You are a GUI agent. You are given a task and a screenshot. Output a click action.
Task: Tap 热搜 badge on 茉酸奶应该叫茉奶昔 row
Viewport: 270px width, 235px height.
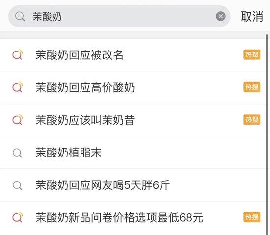(x=252, y=120)
